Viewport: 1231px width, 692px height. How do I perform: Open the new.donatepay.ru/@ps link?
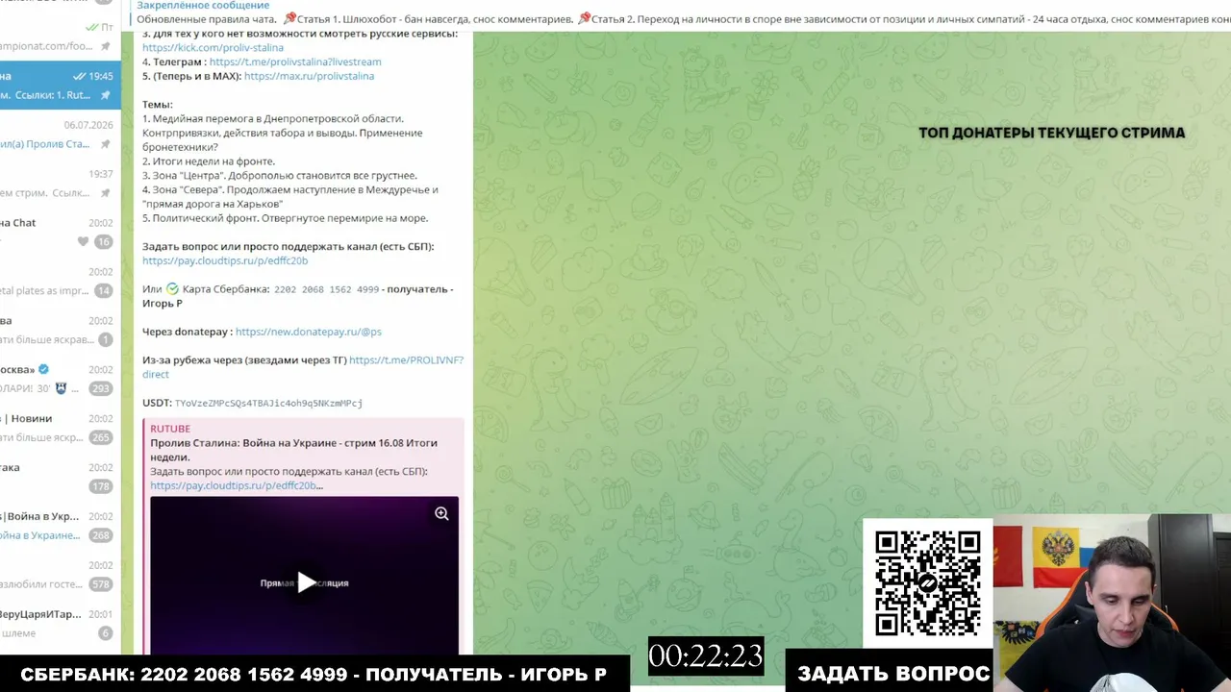[309, 332]
